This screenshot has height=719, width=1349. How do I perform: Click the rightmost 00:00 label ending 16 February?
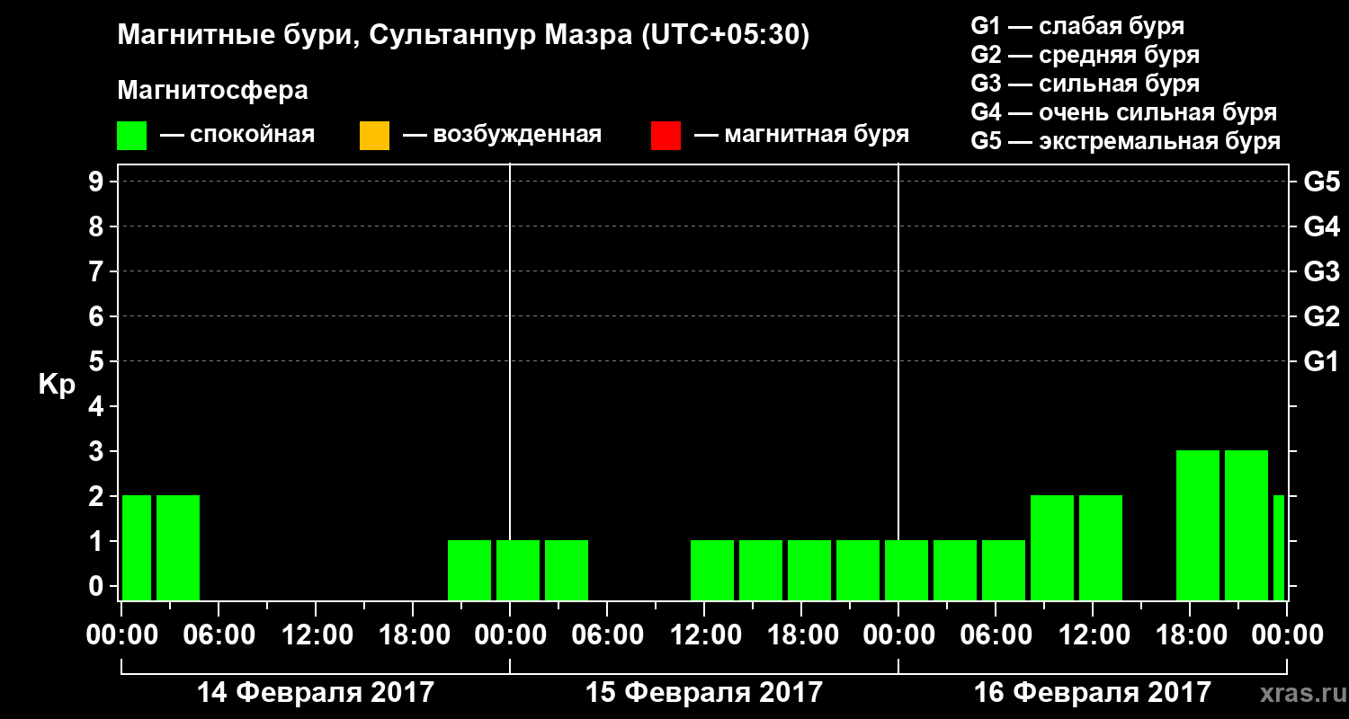[x=1287, y=635]
